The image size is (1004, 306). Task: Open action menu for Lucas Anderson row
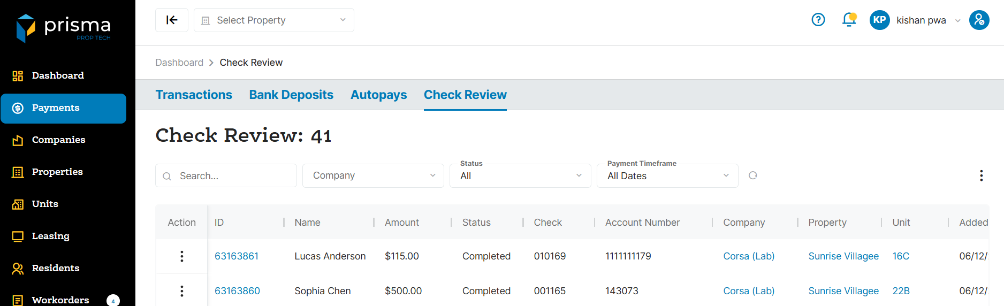pos(182,256)
